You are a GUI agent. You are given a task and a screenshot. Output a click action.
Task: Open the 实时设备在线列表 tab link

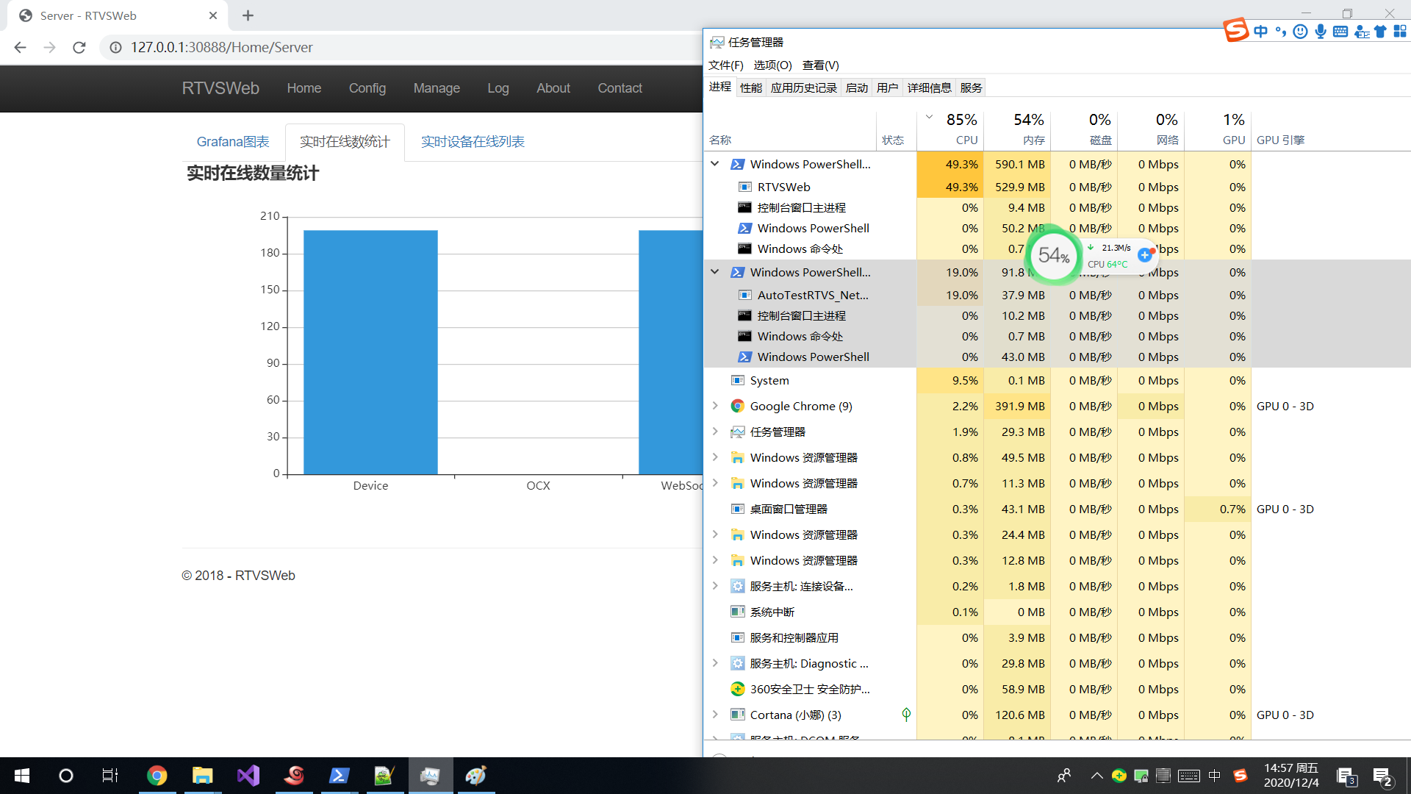pyautogui.click(x=473, y=142)
